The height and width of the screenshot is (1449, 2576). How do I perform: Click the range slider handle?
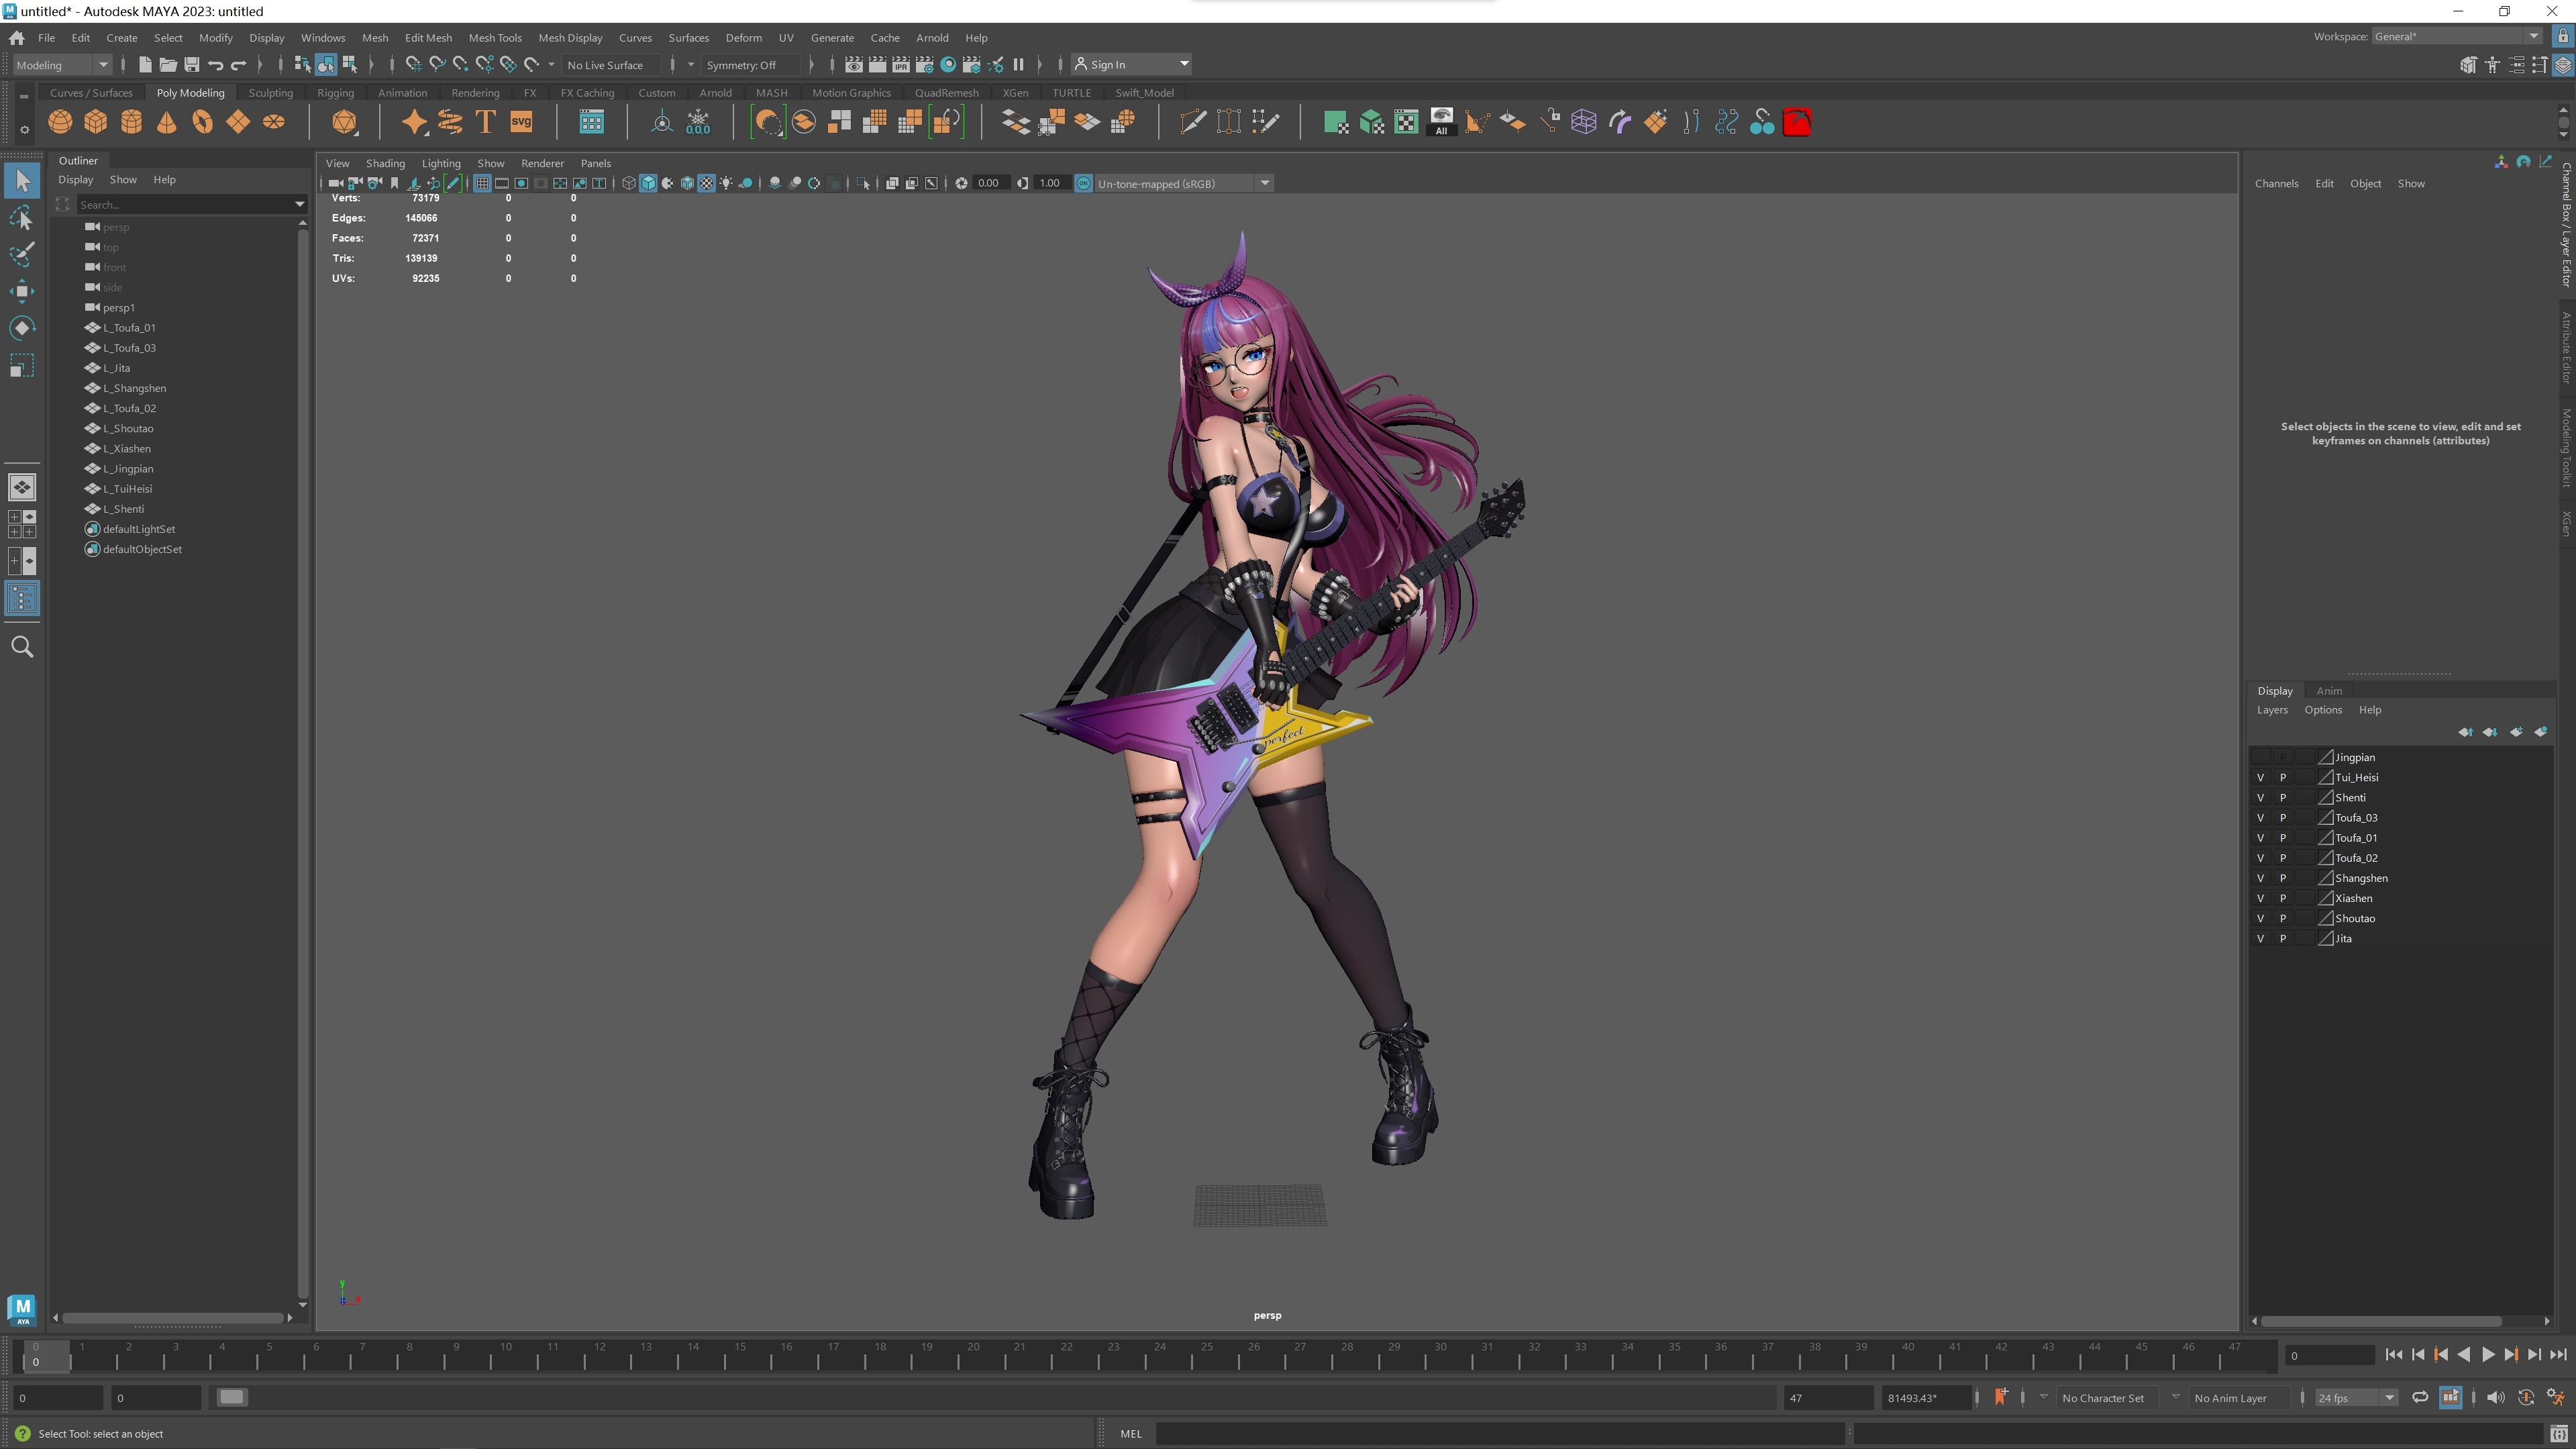pyautogui.click(x=232, y=1397)
